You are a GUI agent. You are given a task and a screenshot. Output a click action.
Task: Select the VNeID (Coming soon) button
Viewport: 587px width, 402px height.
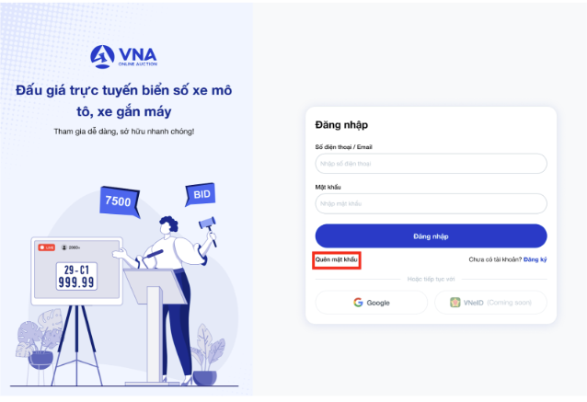[x=490, y=303]
